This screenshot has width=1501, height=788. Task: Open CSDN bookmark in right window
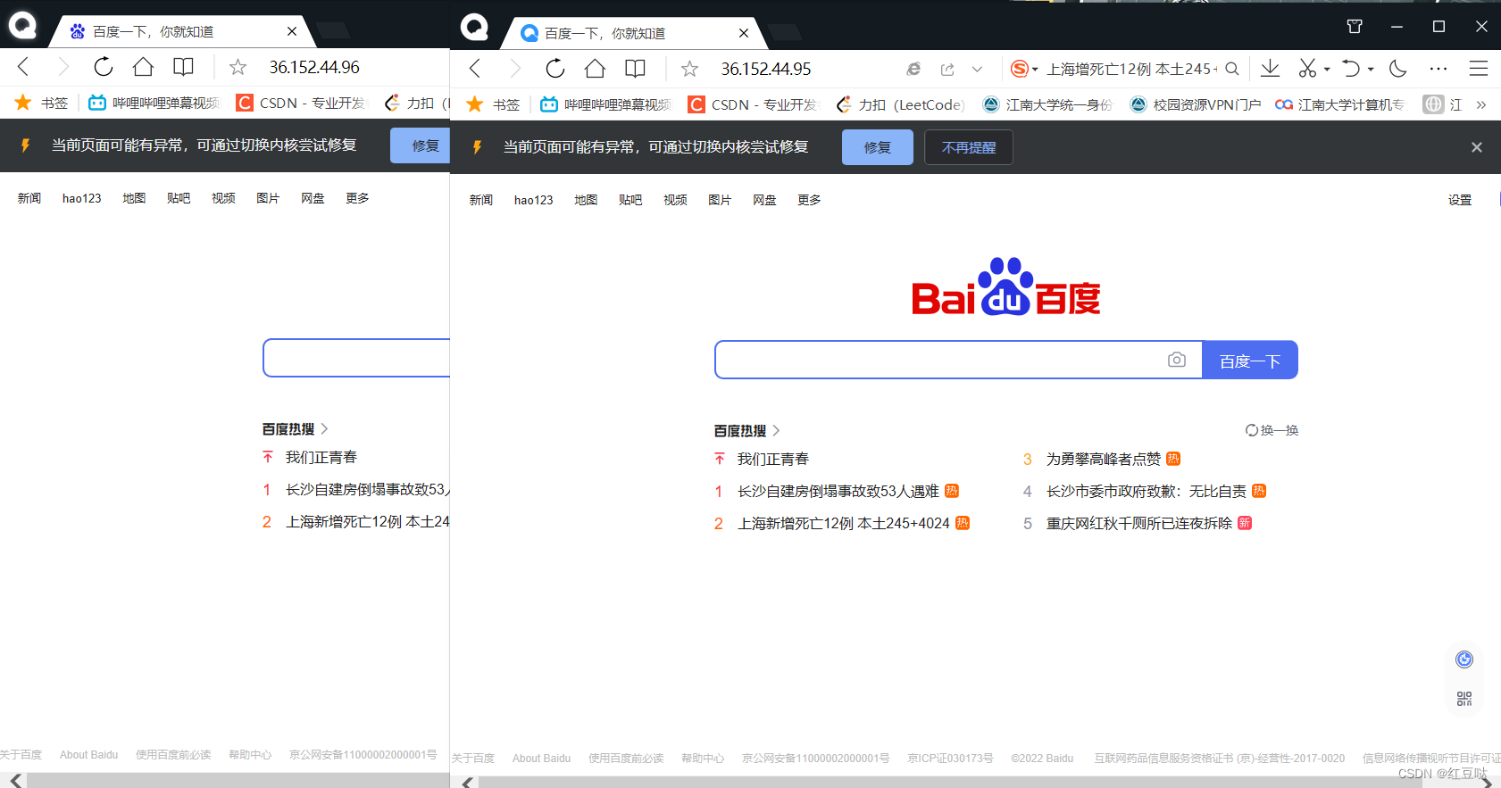(753, 104)
